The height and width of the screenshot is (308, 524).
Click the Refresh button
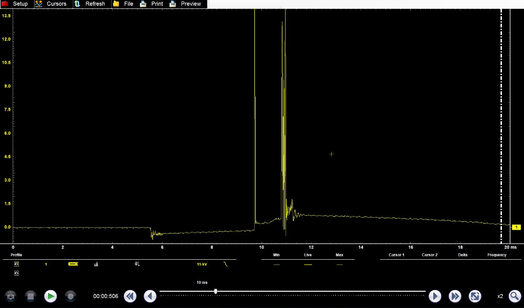(x=90, y=4)
